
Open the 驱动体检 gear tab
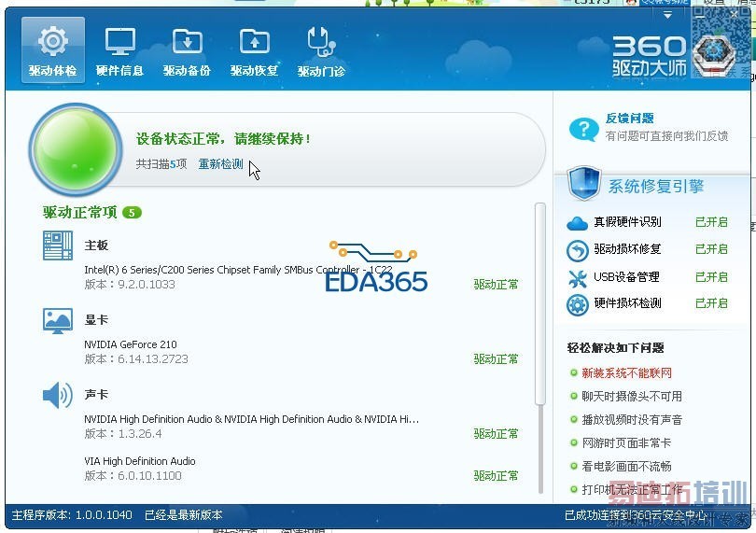coord(53,50)
